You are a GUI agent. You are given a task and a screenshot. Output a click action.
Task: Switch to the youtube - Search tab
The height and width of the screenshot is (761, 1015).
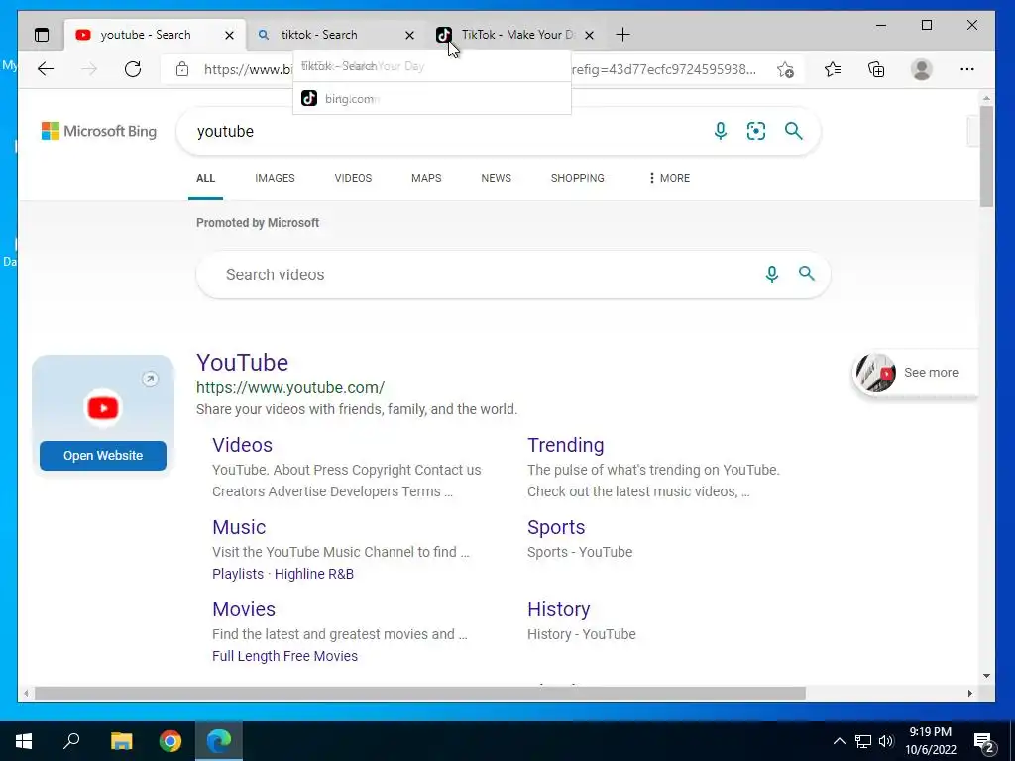[x=145, y=35]
